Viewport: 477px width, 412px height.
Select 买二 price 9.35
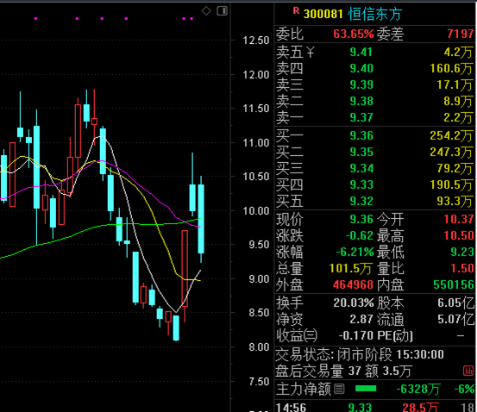point(361,152)
